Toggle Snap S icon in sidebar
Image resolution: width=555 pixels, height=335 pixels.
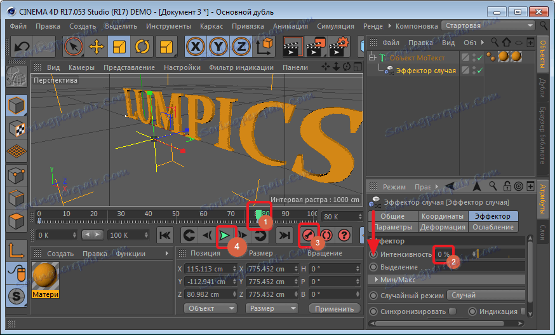17,296
